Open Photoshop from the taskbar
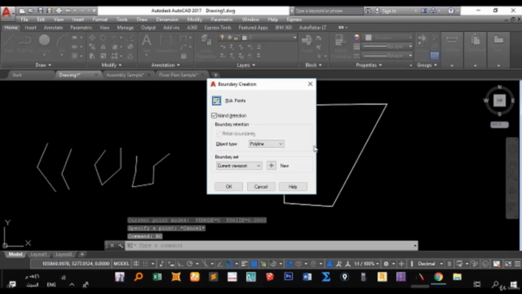522x294 pixels. pos(288,277)
